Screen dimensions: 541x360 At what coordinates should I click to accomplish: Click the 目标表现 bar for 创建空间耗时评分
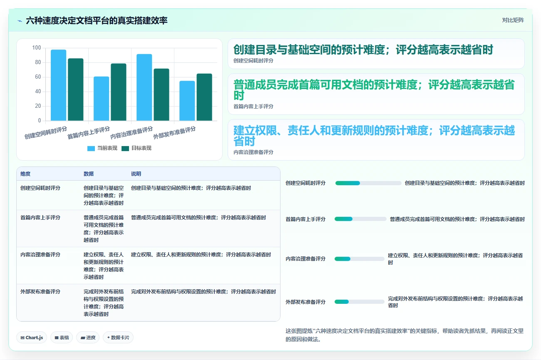76,90
